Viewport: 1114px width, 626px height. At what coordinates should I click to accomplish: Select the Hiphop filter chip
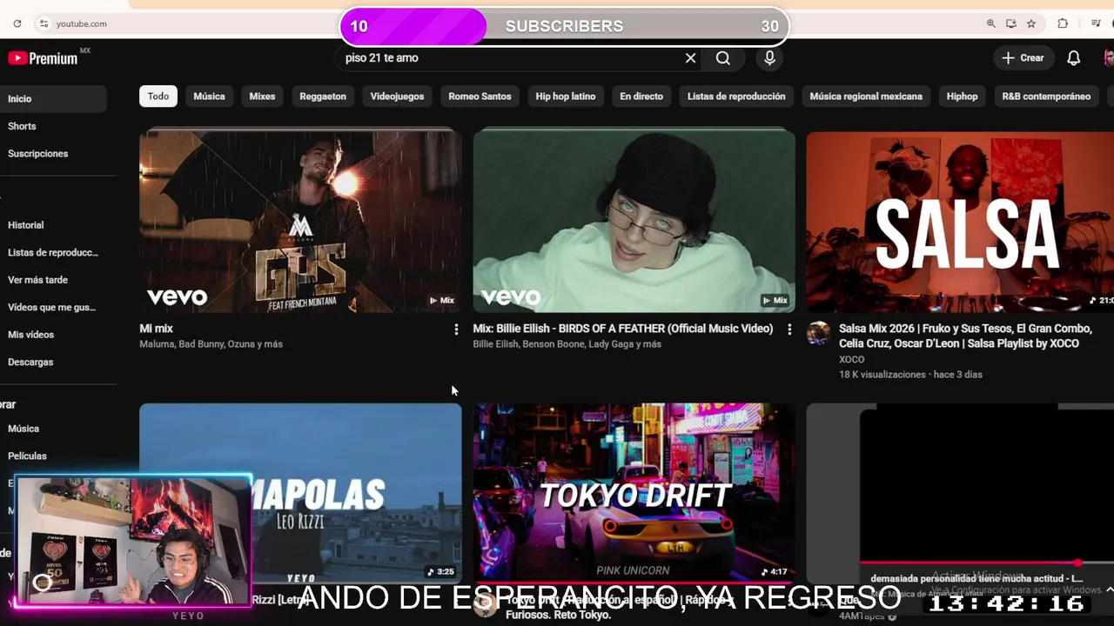pyautogui.click(x=962, y=97)
